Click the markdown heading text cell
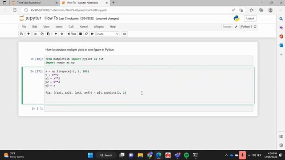The width and height of the screenshot is (285, 160). [80, 50]
